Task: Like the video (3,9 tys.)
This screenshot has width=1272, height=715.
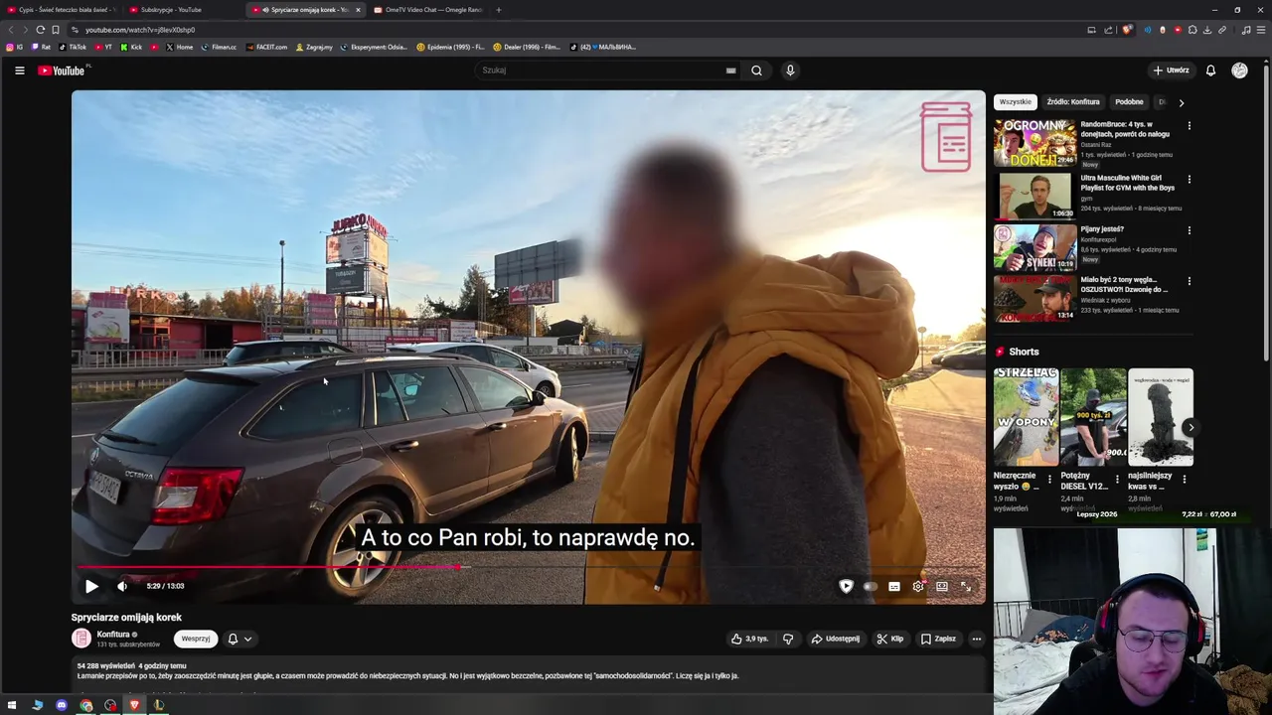Action: pos(749,639)
